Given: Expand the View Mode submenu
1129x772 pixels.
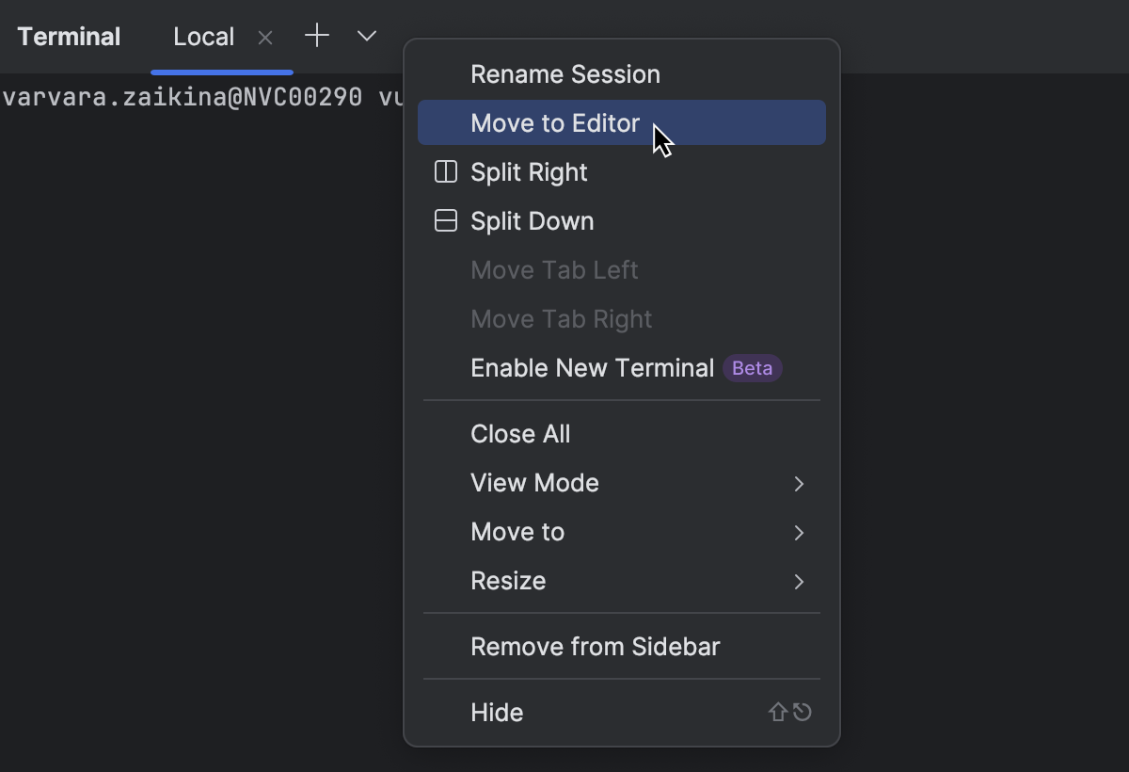Looking at the screenshot, I should [534, 483].
